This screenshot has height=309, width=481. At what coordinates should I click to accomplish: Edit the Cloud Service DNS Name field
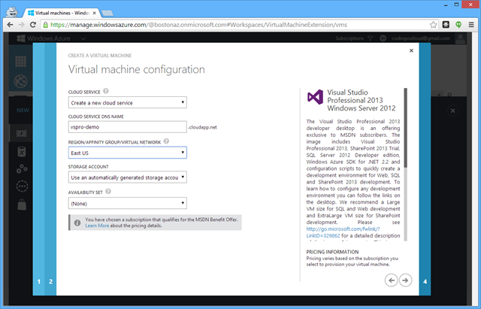(x=127, y=127)
